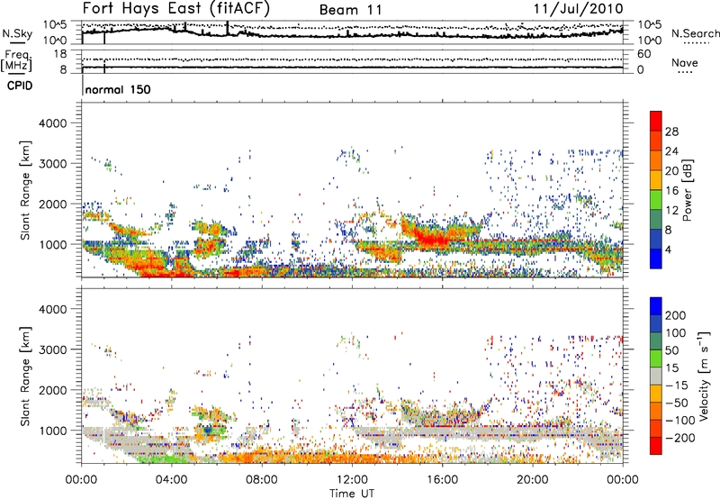Select the "Beam 11" label

click(351, 10)
